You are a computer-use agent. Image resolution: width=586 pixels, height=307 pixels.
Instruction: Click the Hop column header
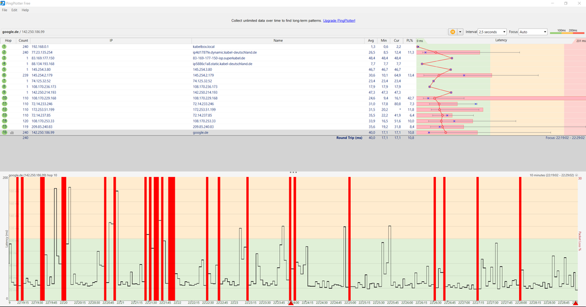point(8,40)
